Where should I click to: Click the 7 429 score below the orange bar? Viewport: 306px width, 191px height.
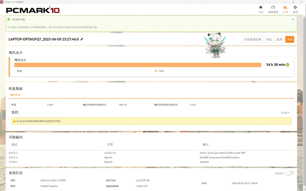(161, 71)
